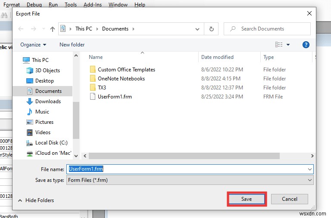Click the Downloads arrow icon
This screenshot has width=331, height=218.
point(30,101)
